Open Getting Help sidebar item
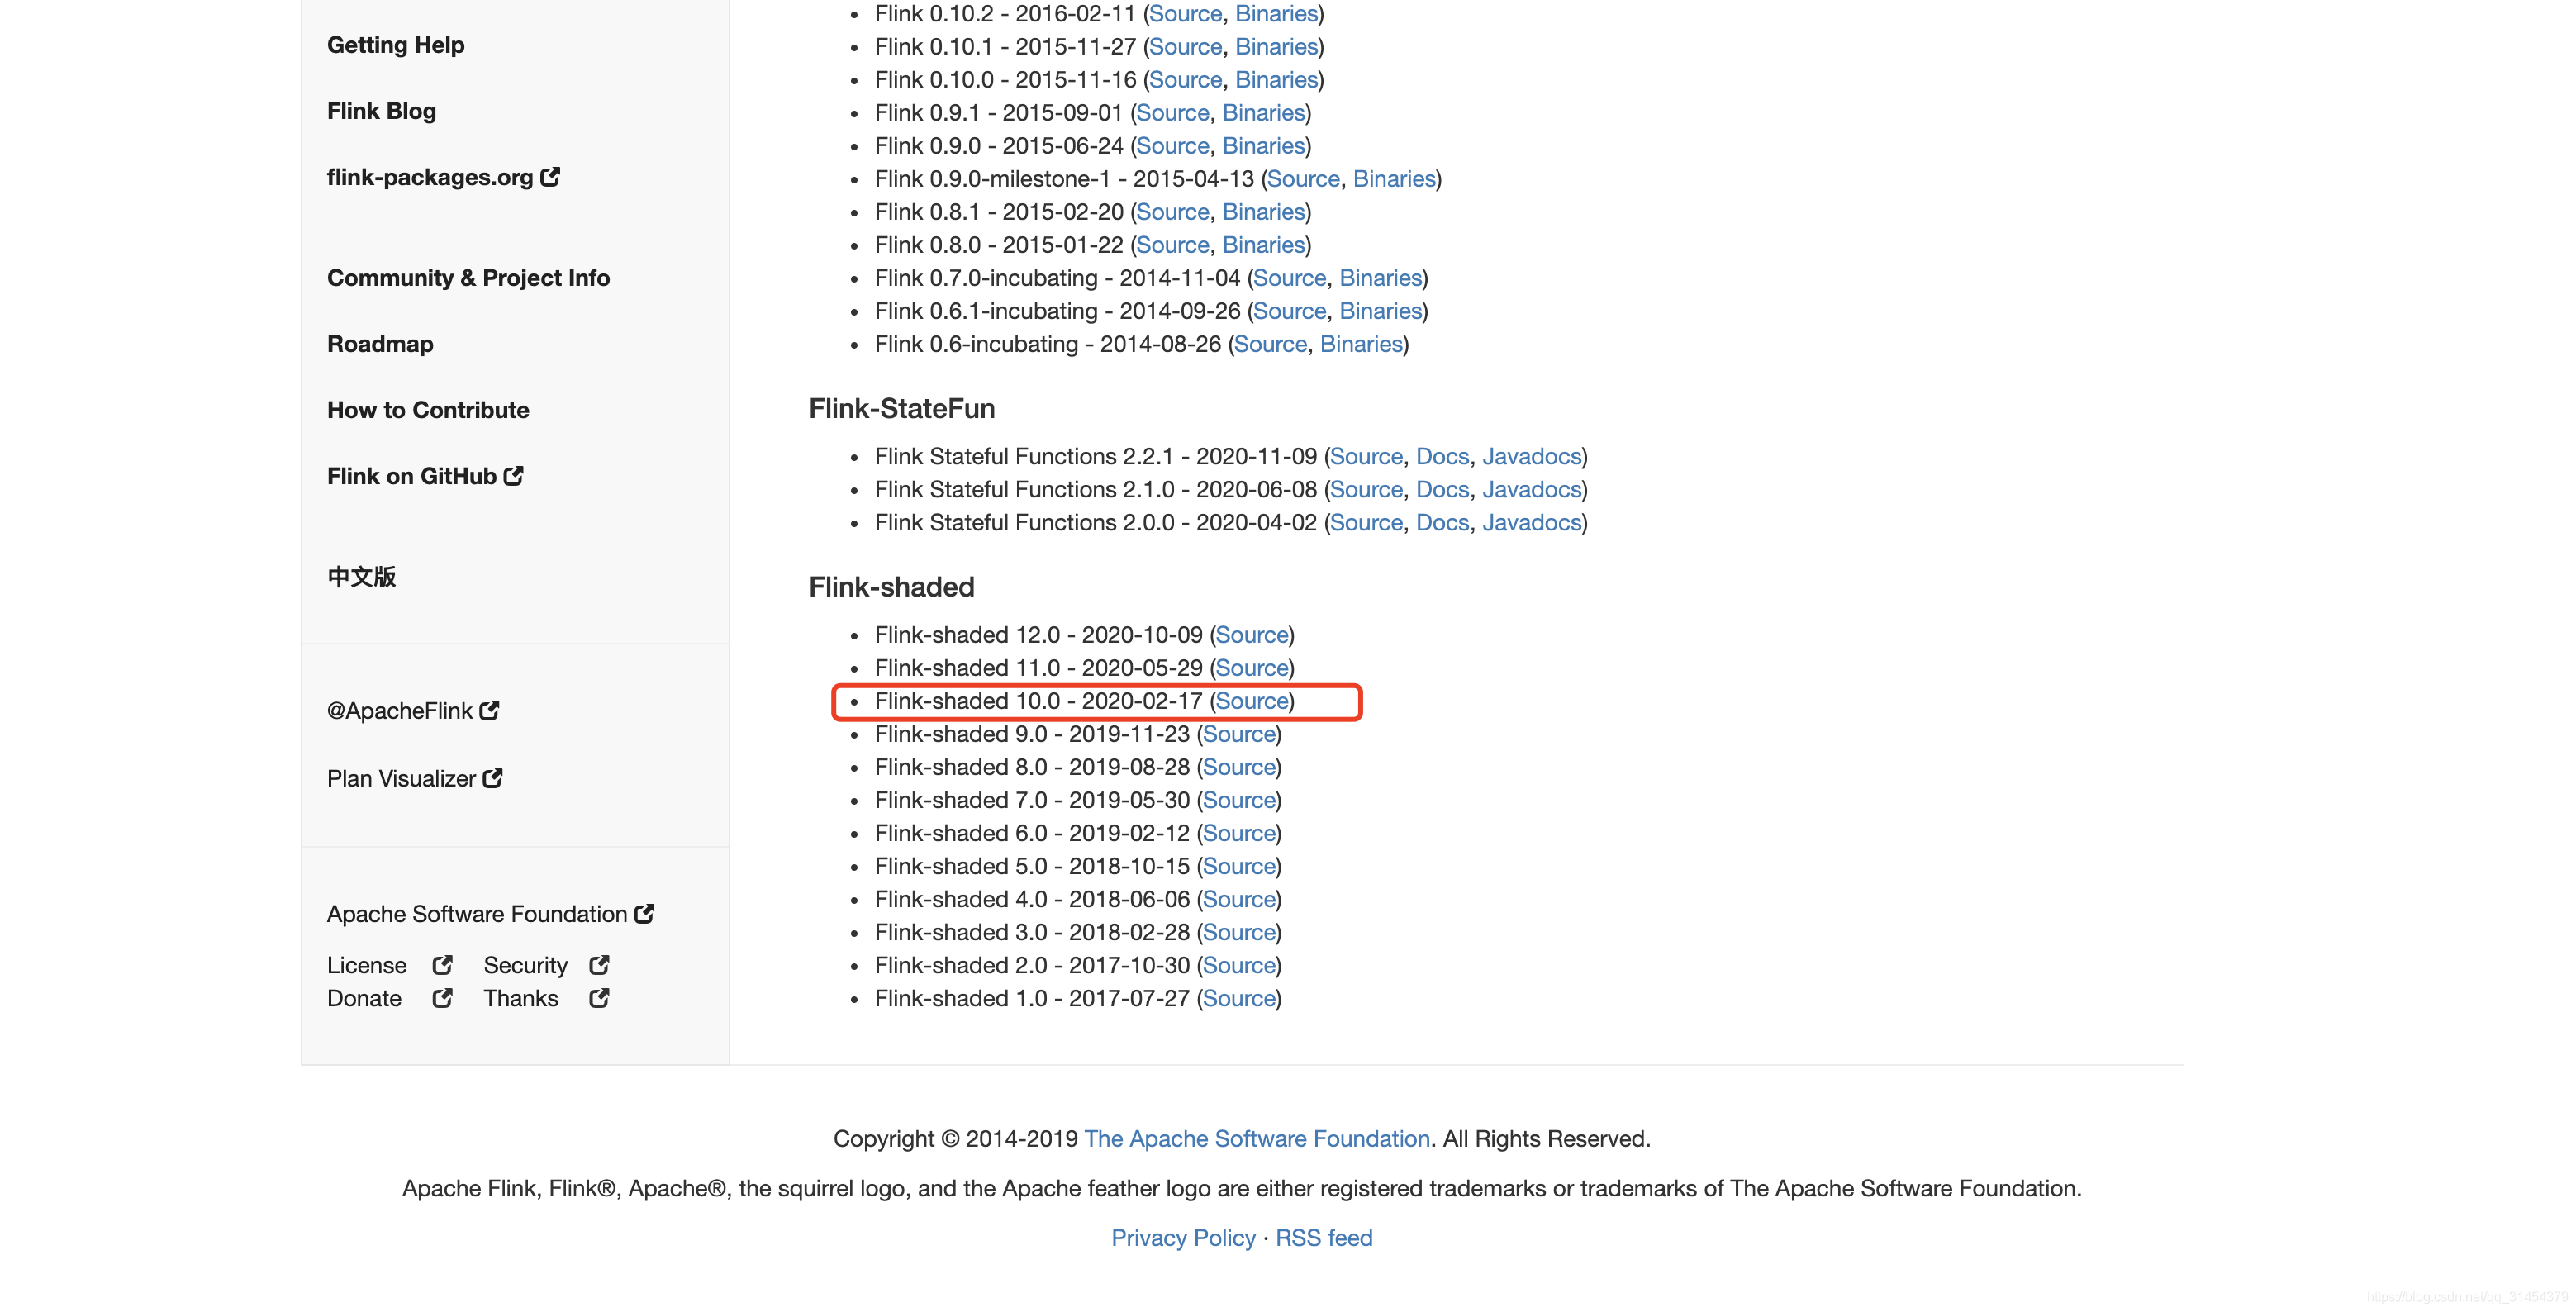Image resolution: width=2576 pixels, height=1312 pixels. [x=395, y=45]
